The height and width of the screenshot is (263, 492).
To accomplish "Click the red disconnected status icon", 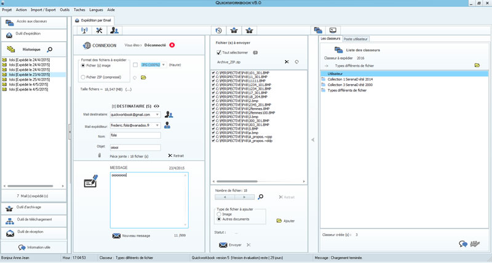I will [x=172, y=45].
